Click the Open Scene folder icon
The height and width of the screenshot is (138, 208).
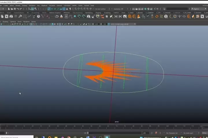(x=12, y=9)
